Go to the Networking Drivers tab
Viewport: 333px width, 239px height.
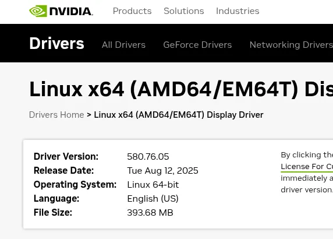[x=291, y=45]
